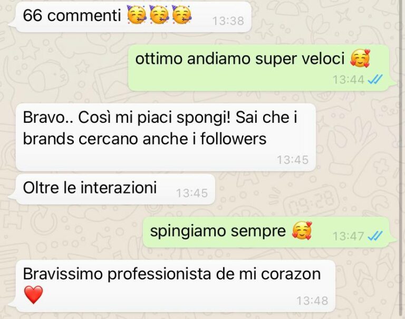Click the 13:38 timestamp
405x319 pixels.
coord(228,21)
